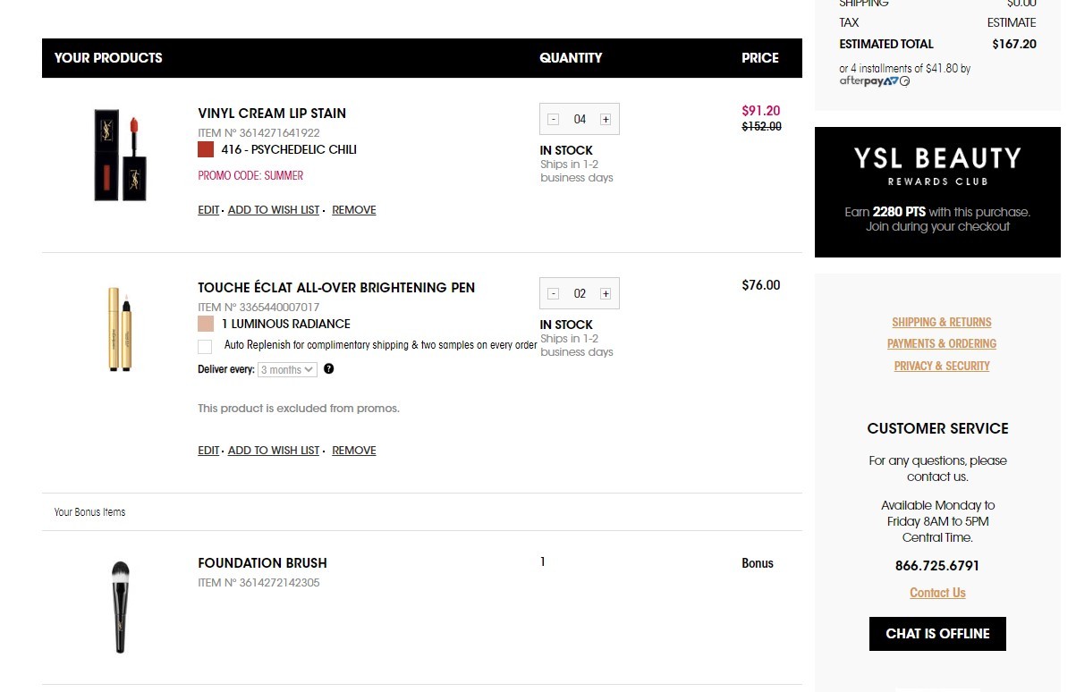Open the Deliver every 3 months dropdown

coord(287,369)
